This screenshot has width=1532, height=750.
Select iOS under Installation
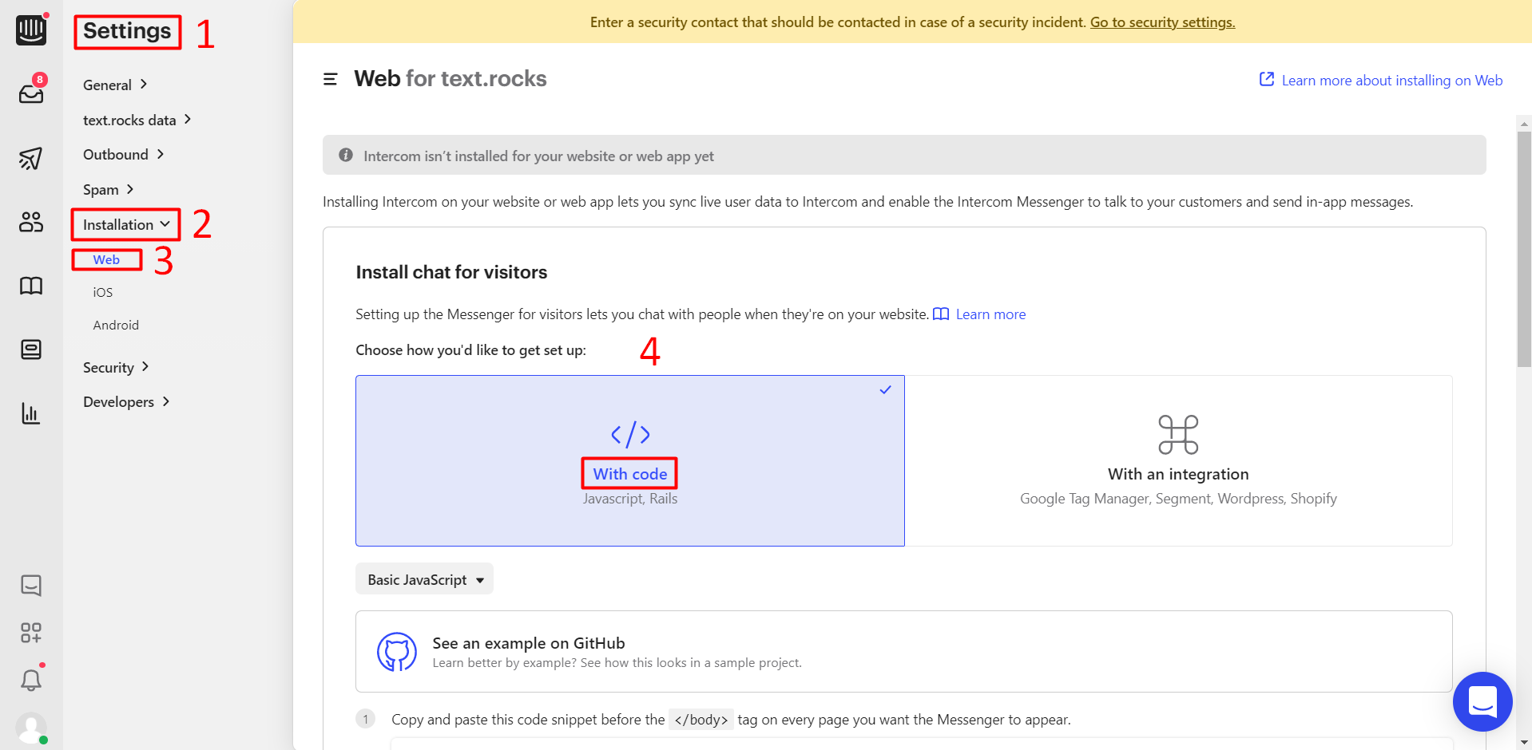[103, 293]
